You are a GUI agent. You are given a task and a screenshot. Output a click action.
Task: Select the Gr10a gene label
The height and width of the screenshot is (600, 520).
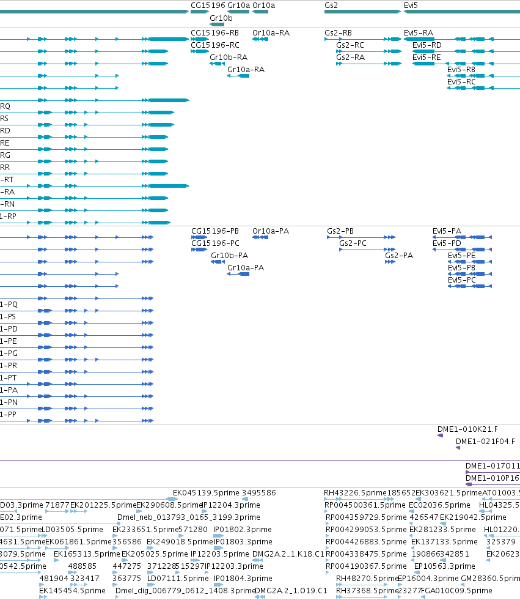coord(238,6)
